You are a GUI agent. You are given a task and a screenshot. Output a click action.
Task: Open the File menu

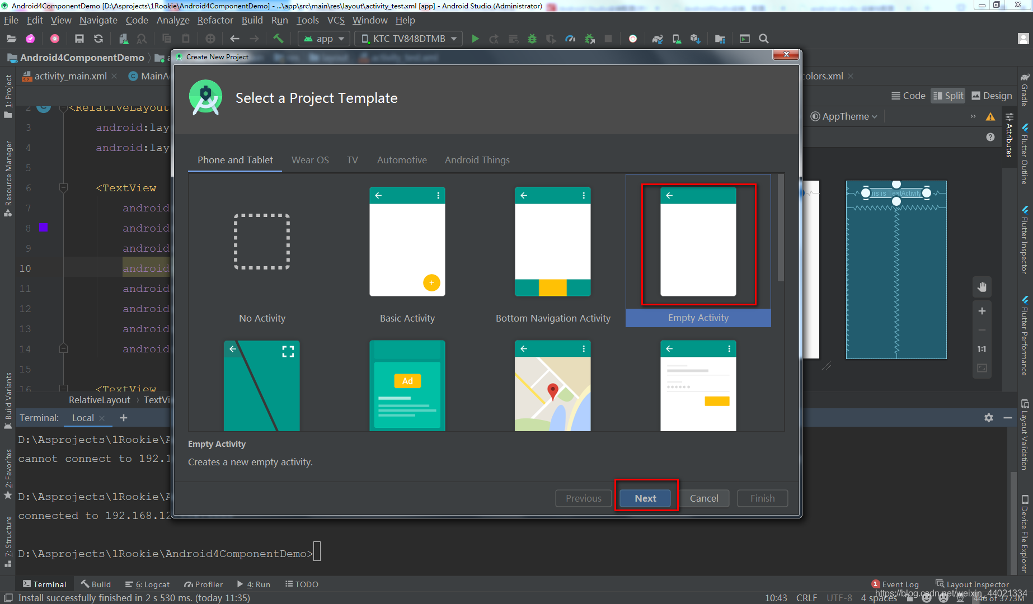point(11,20)
